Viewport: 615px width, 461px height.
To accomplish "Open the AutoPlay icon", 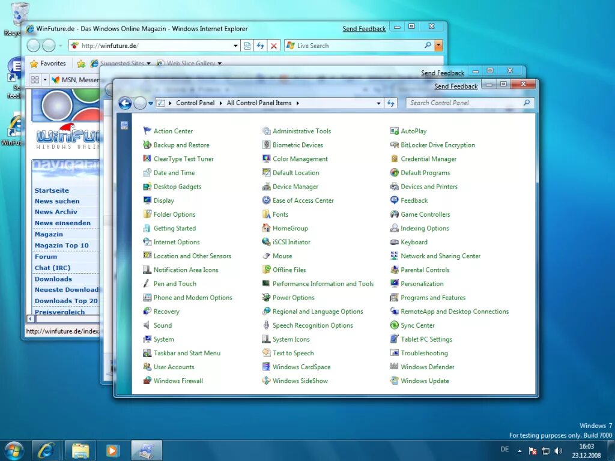I will tap(394, 131).
